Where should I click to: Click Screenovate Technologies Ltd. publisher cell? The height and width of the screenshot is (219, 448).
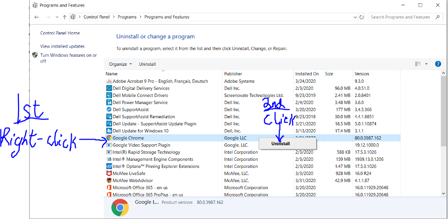(x=254, y=96)
